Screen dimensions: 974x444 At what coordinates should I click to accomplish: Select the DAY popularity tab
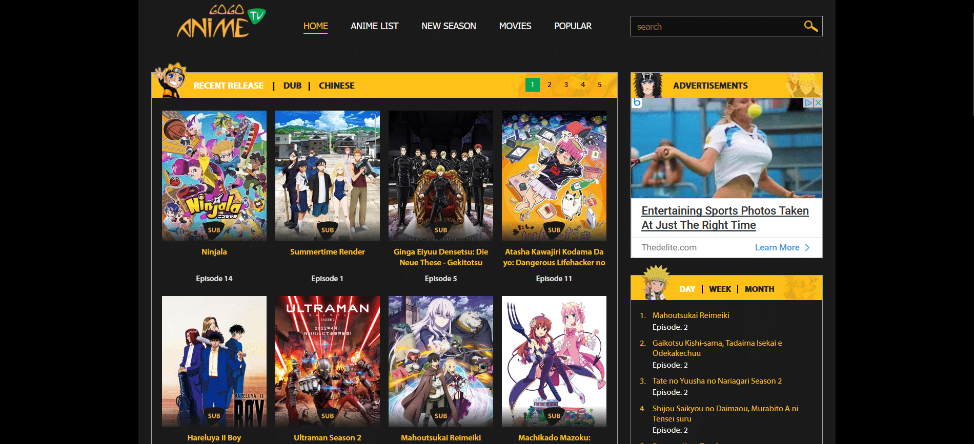click(x=687, y=289)
